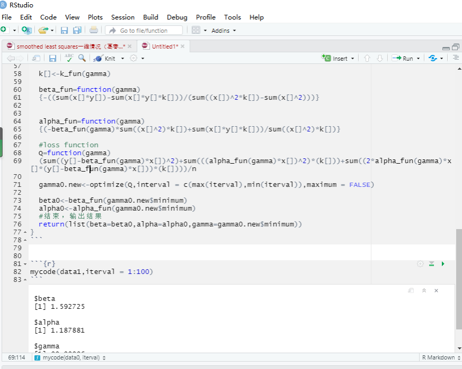Open the Knit options dropdown arrow

pyautogui.click(x=123, y=59)
